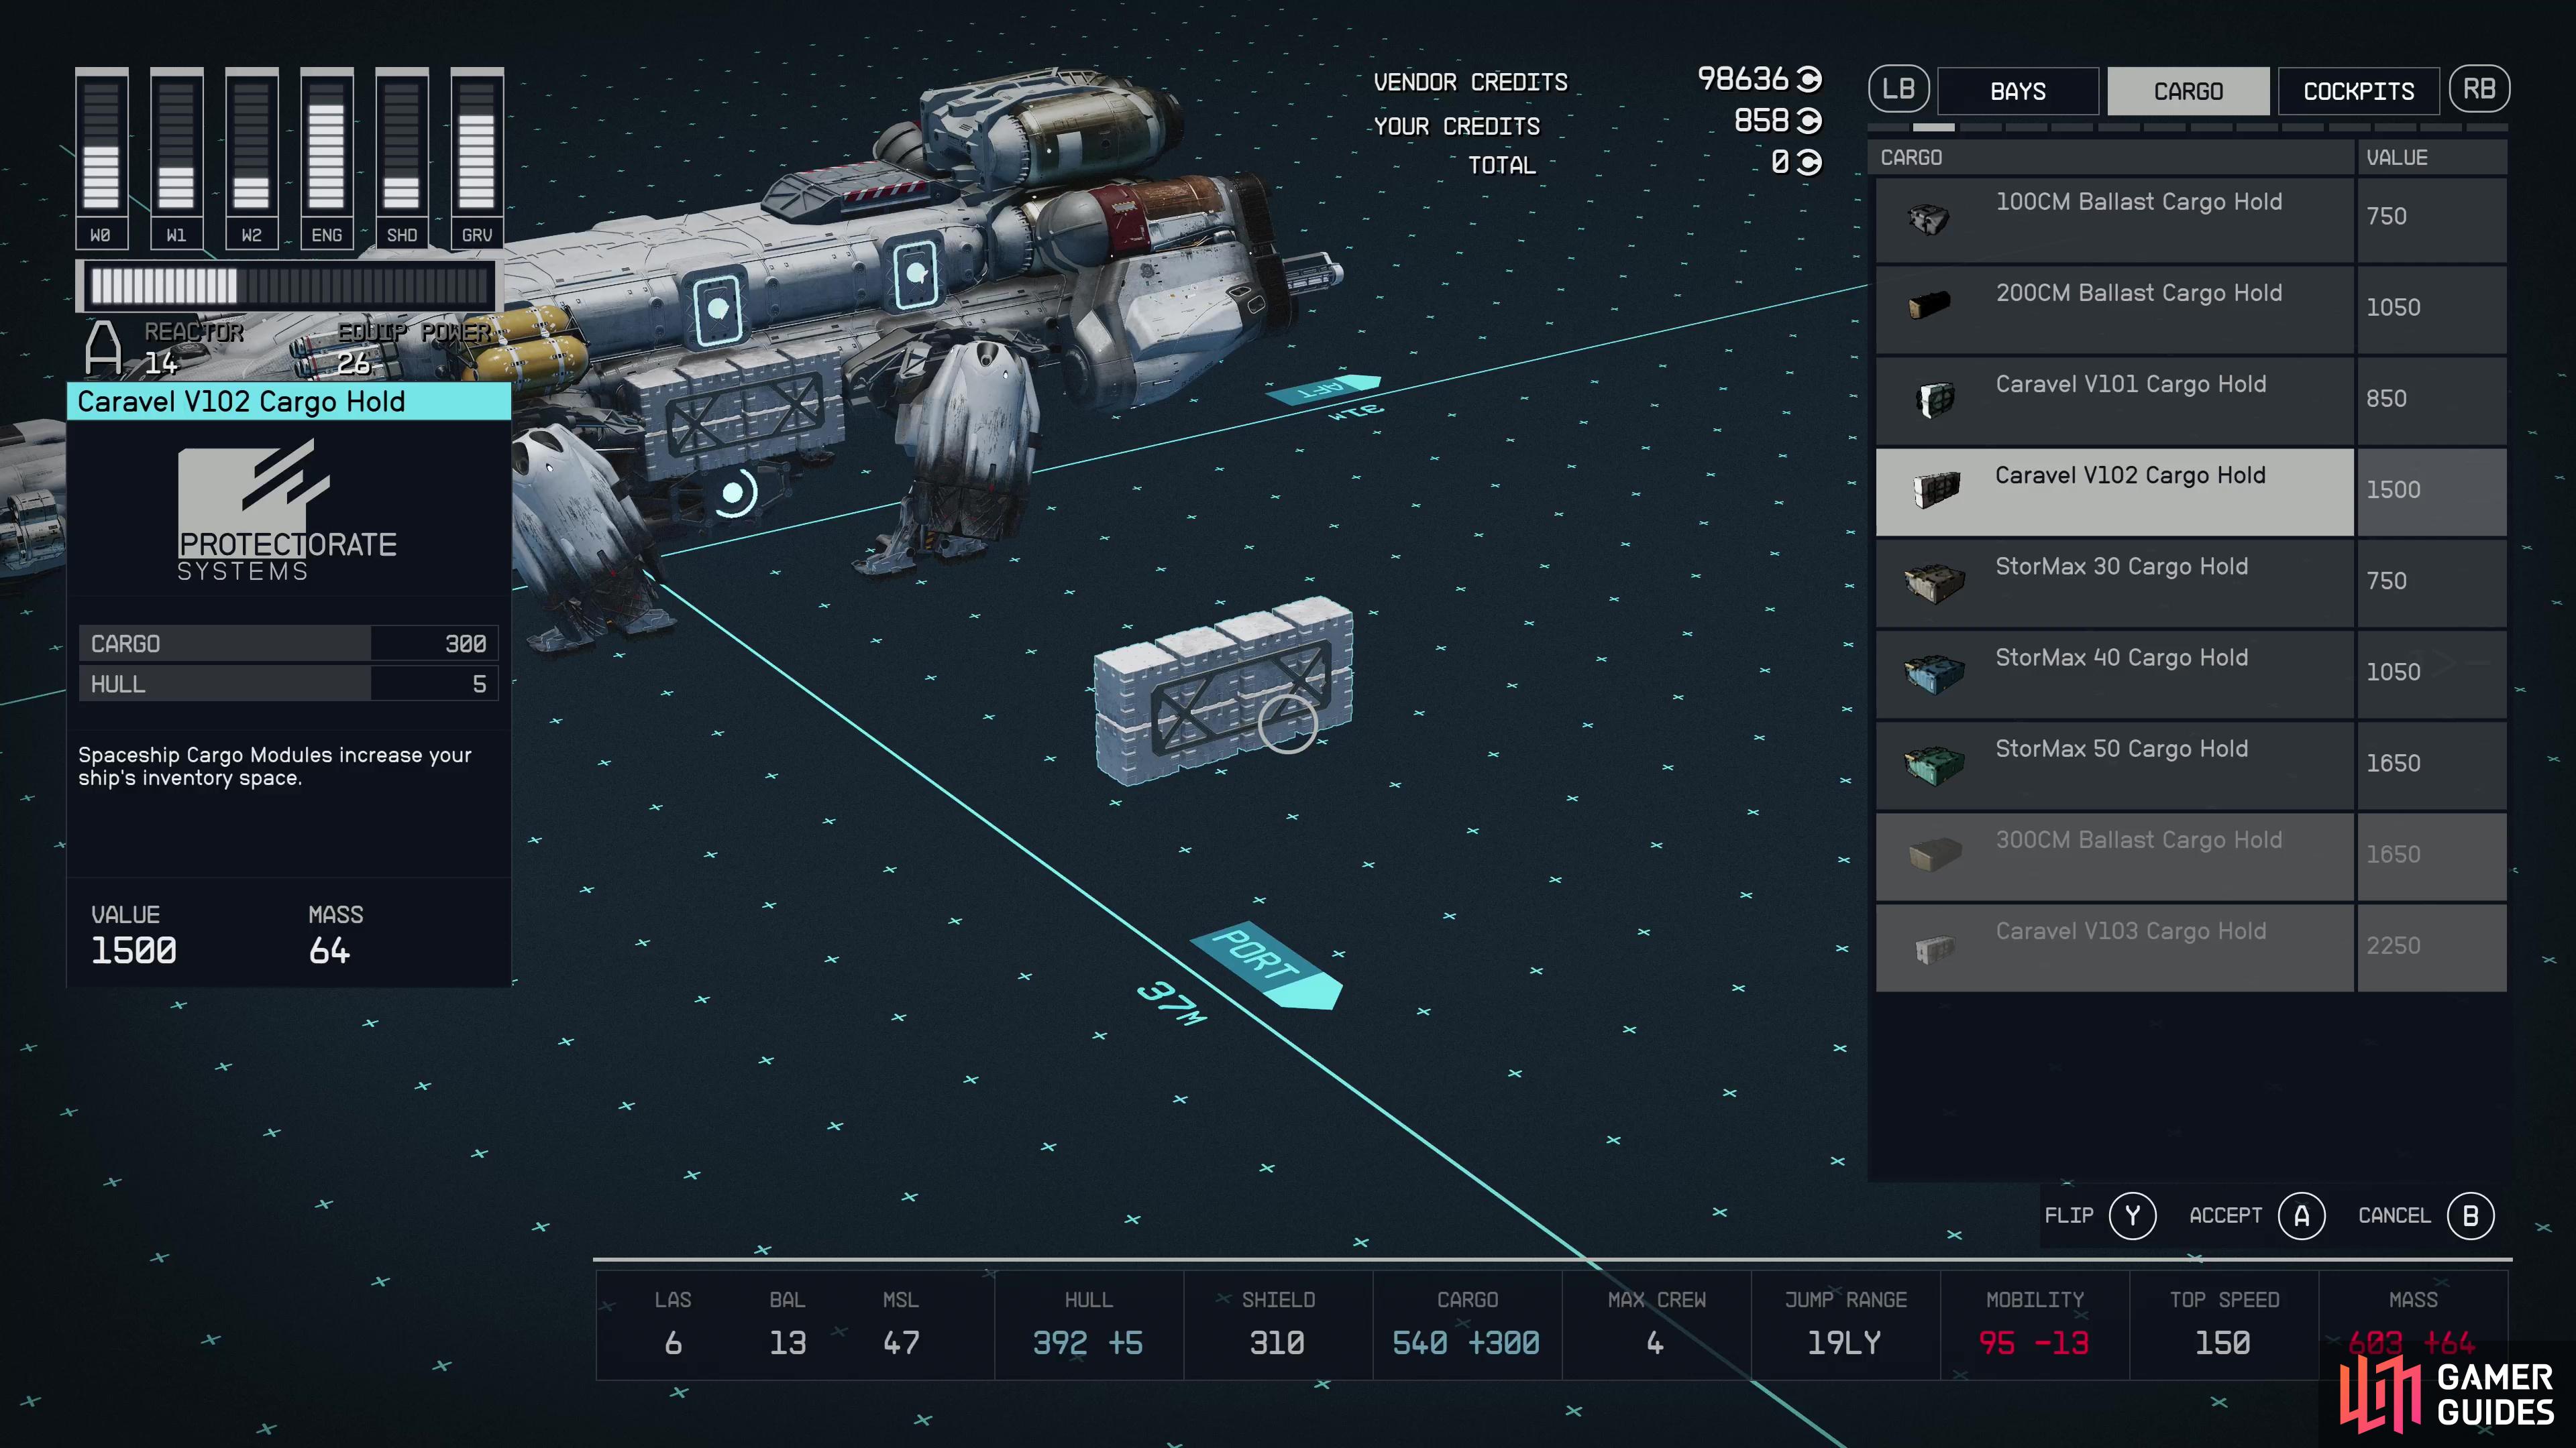Click the HULL 5 stat row
Image resolution: width=2576 pixels, height=1448 pixels.
tap(288, 684)
